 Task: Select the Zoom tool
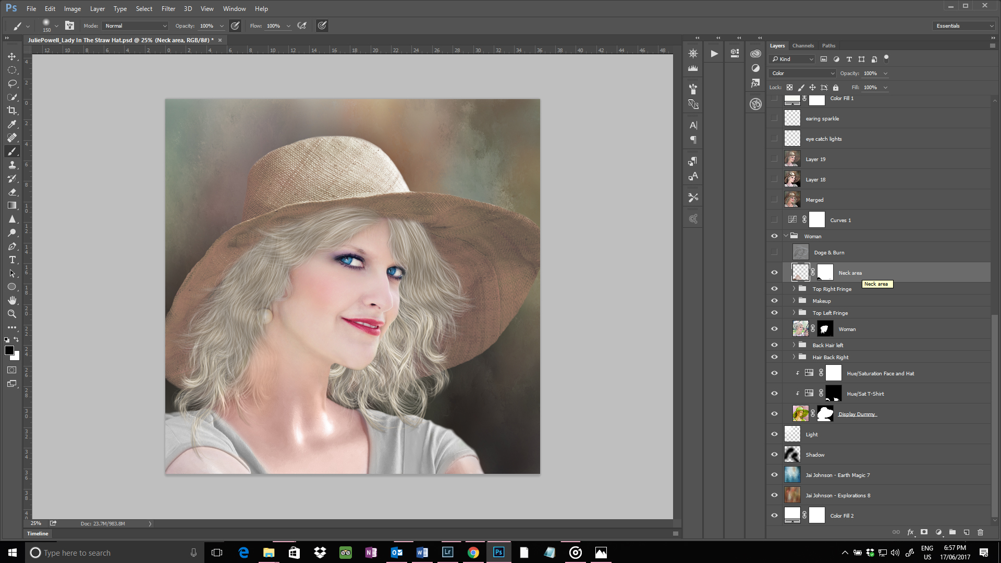click(x=11, y=314)
